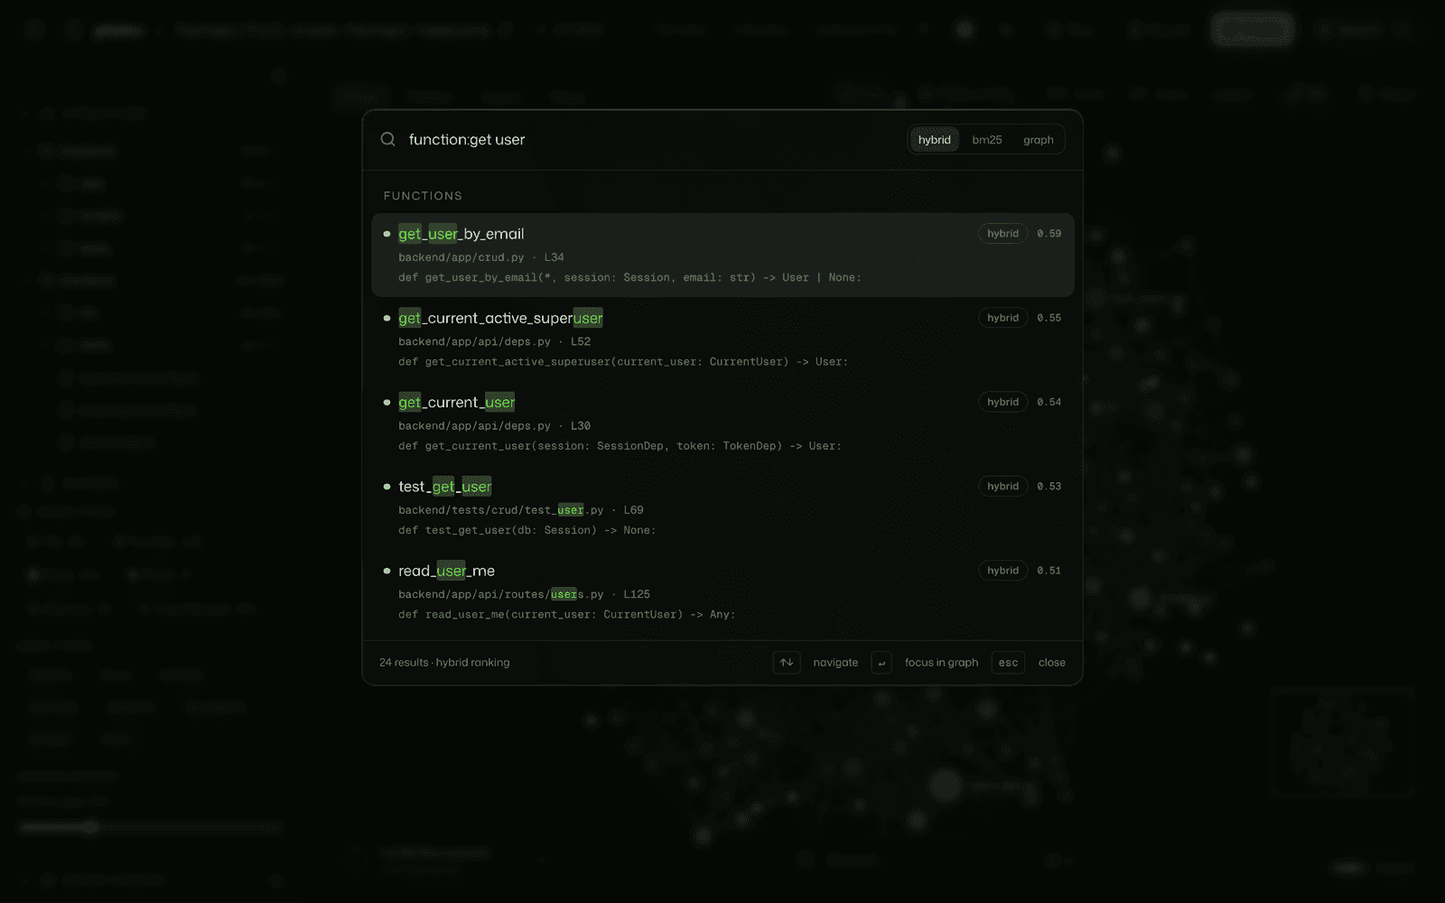Screen dimensions: 1445x903
Task: Click path backend/app/api/deps.py · L30
Action: [x=494, y=425]
